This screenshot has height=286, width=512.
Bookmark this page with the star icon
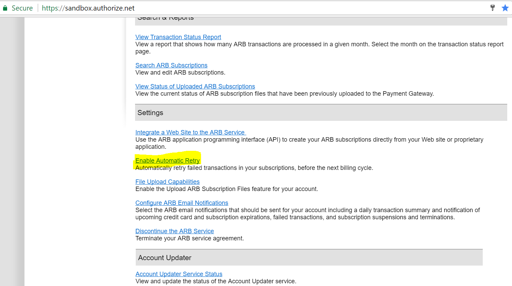pyautogui.click(x=505, y=8)
